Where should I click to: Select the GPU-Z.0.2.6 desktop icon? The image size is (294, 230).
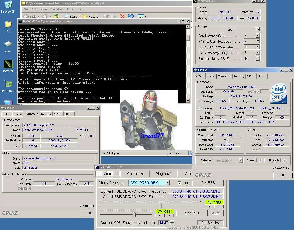[8, 86]
